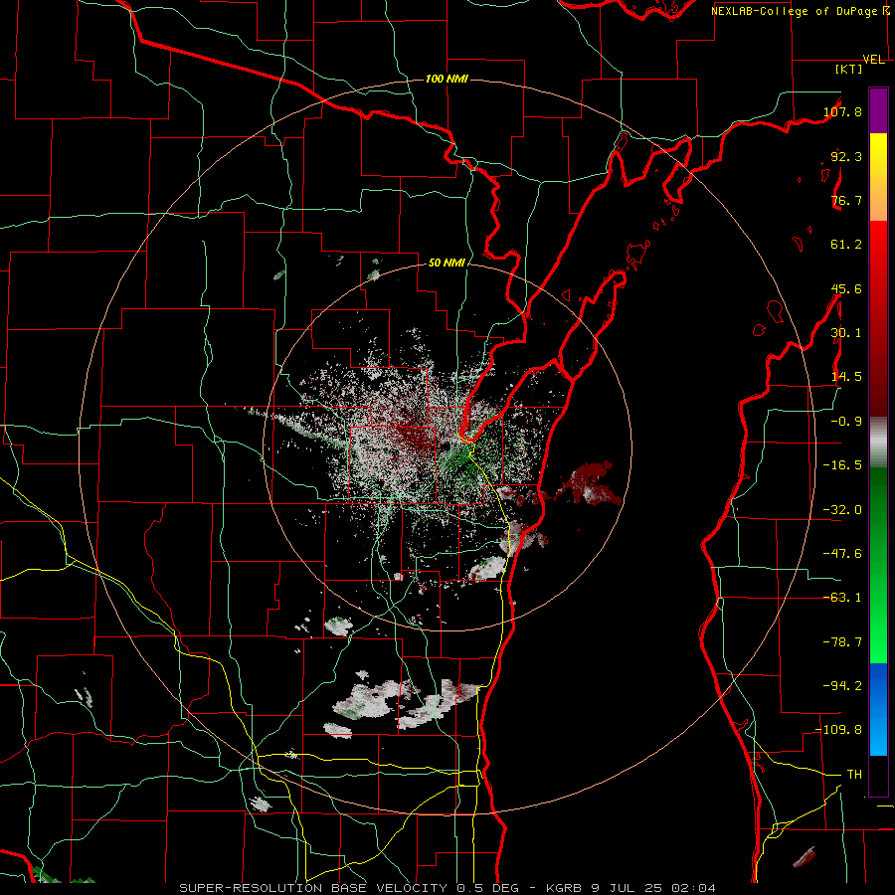Screen dimensions: 895x895
Task: Select the -32.0 velocity scale value
Action: pos(842,510)
